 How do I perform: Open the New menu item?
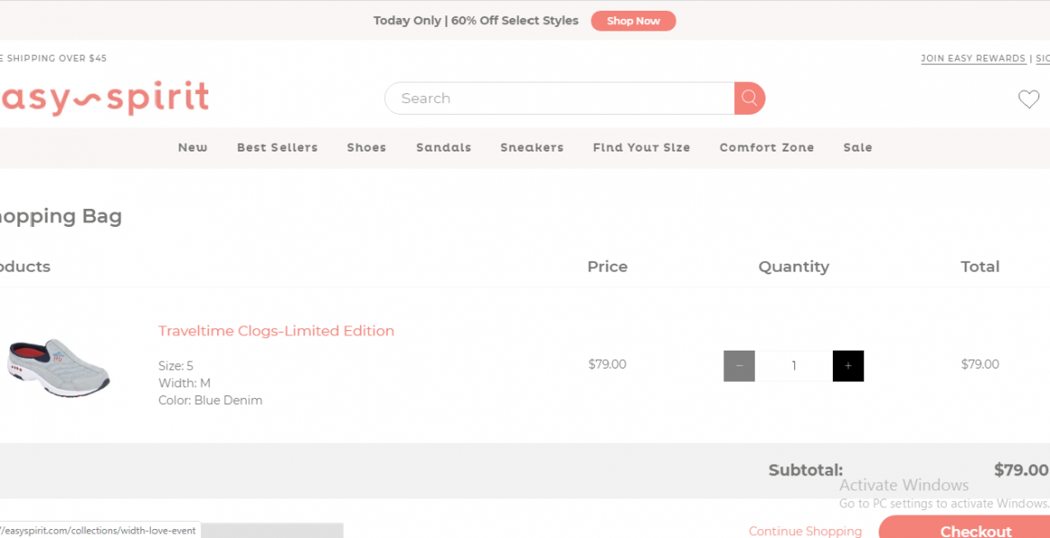(x=193, y=148)
